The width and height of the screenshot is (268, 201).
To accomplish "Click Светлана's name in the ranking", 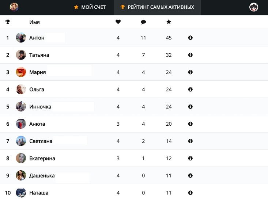I will coord(41,141).
